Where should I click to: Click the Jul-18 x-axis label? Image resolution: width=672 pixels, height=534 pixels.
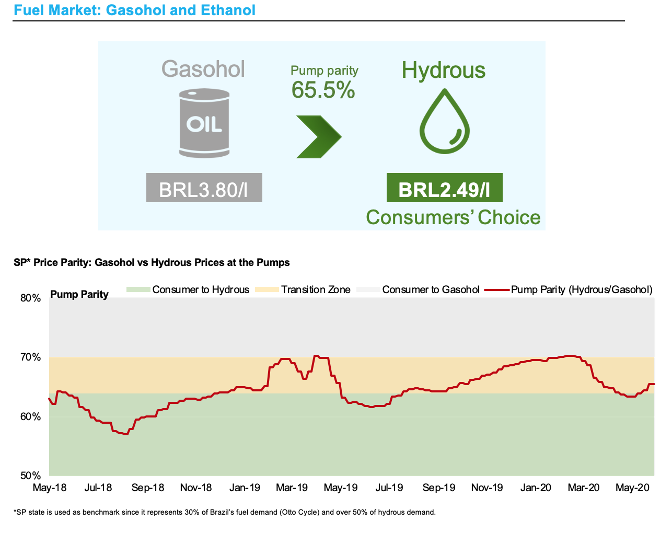coord(98,487)
